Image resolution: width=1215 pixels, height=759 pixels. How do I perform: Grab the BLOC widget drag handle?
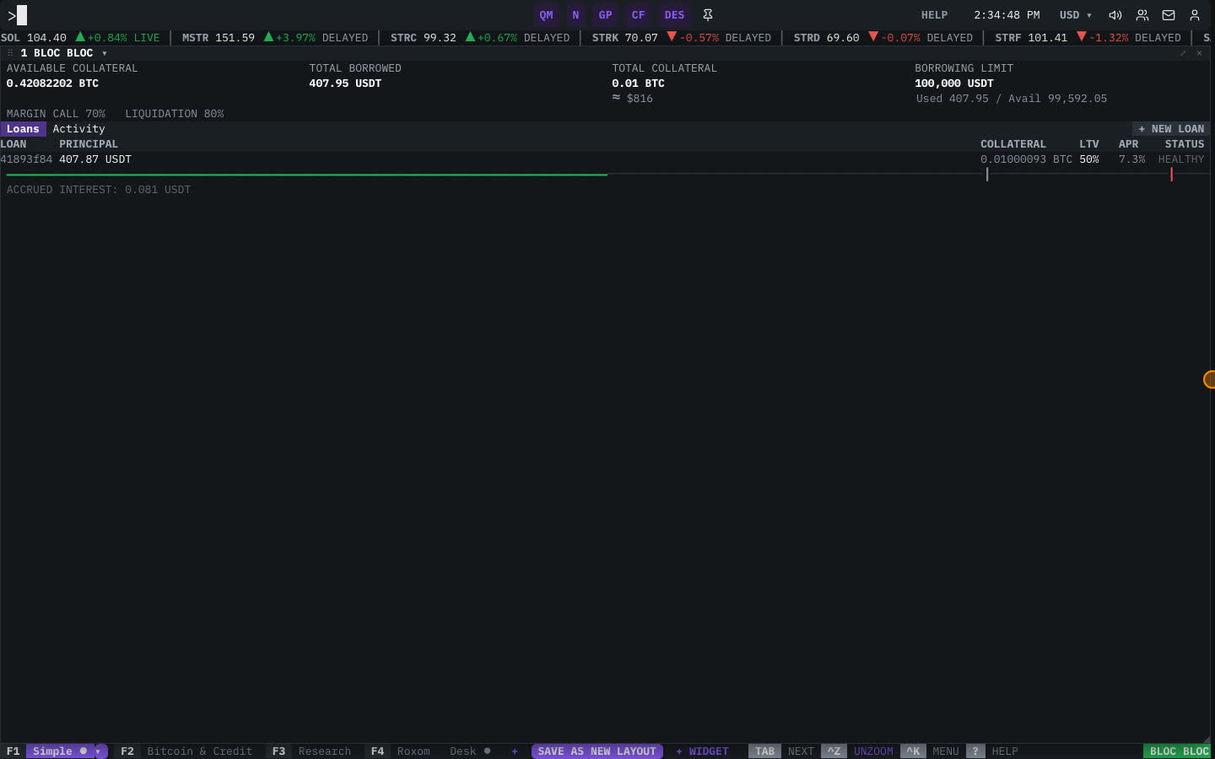pyautogui.click(x=10, y=53)
